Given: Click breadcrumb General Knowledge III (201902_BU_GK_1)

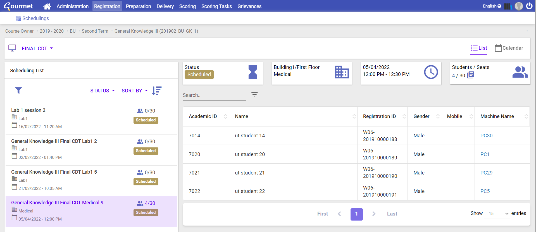Looking at the screenshot, I should 156,31.
